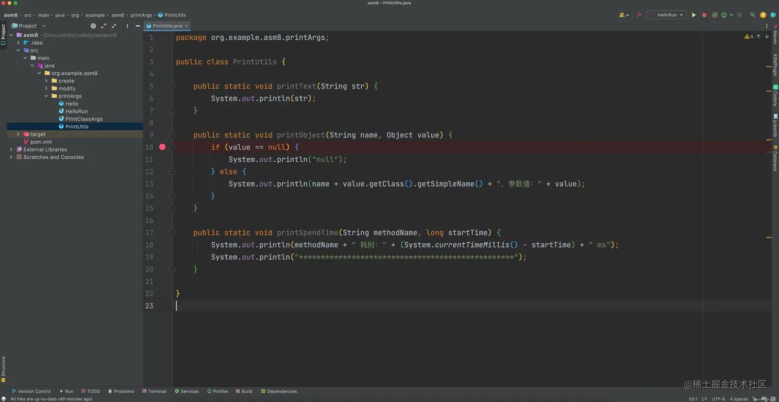The height and width of the screenshot is (402, 779).
Task: Open the HelloRun run configuration dropdown
Action: [x=667, y=15]
